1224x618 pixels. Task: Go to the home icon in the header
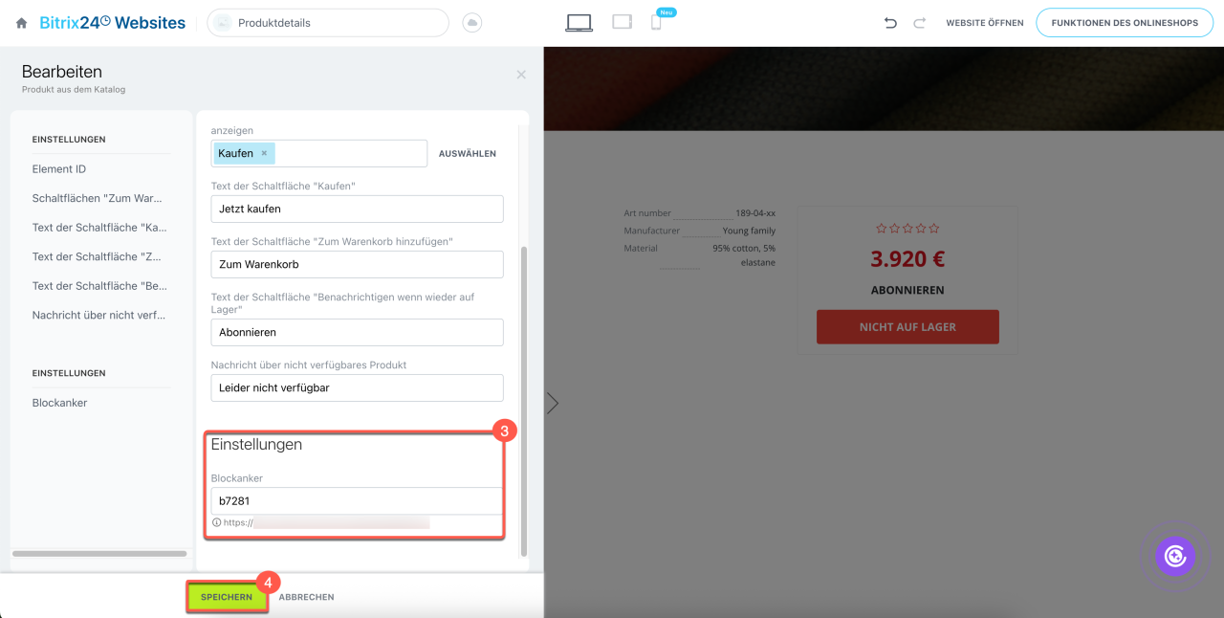click(x=21, y=23)
